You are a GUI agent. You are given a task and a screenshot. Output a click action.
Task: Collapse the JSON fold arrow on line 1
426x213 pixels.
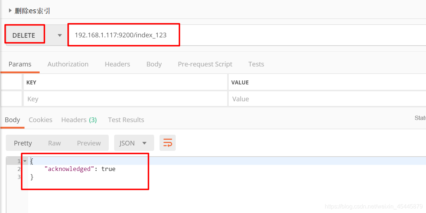coord(25,161)
